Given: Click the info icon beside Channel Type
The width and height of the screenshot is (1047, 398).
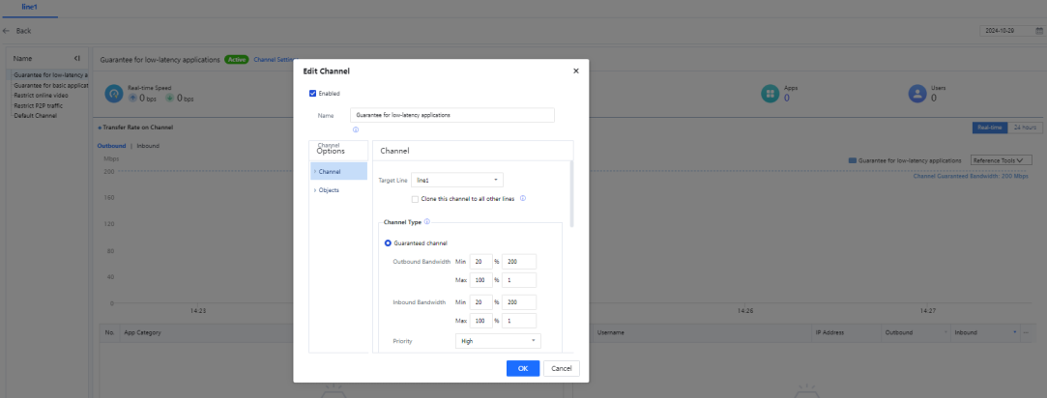Looking at the screenshot, I should click(426, 221).
